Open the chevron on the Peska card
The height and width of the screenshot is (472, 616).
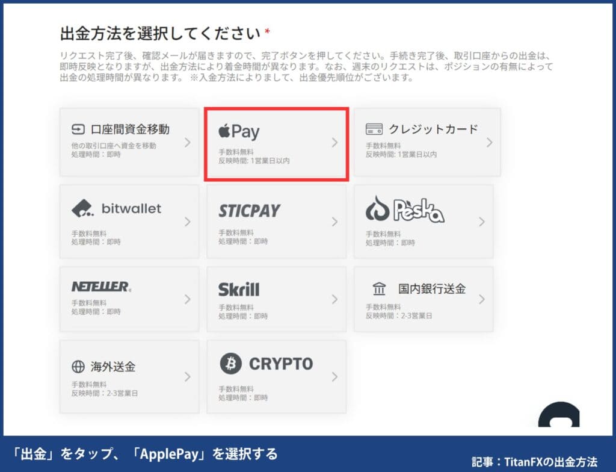pos(482,222)
